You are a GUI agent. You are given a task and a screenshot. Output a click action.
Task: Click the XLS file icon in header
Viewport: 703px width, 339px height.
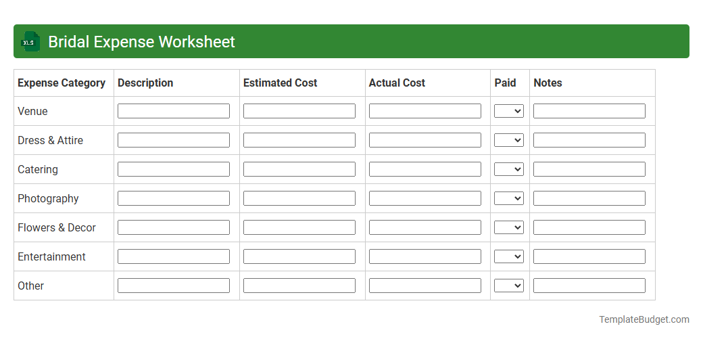pos(30,41)
